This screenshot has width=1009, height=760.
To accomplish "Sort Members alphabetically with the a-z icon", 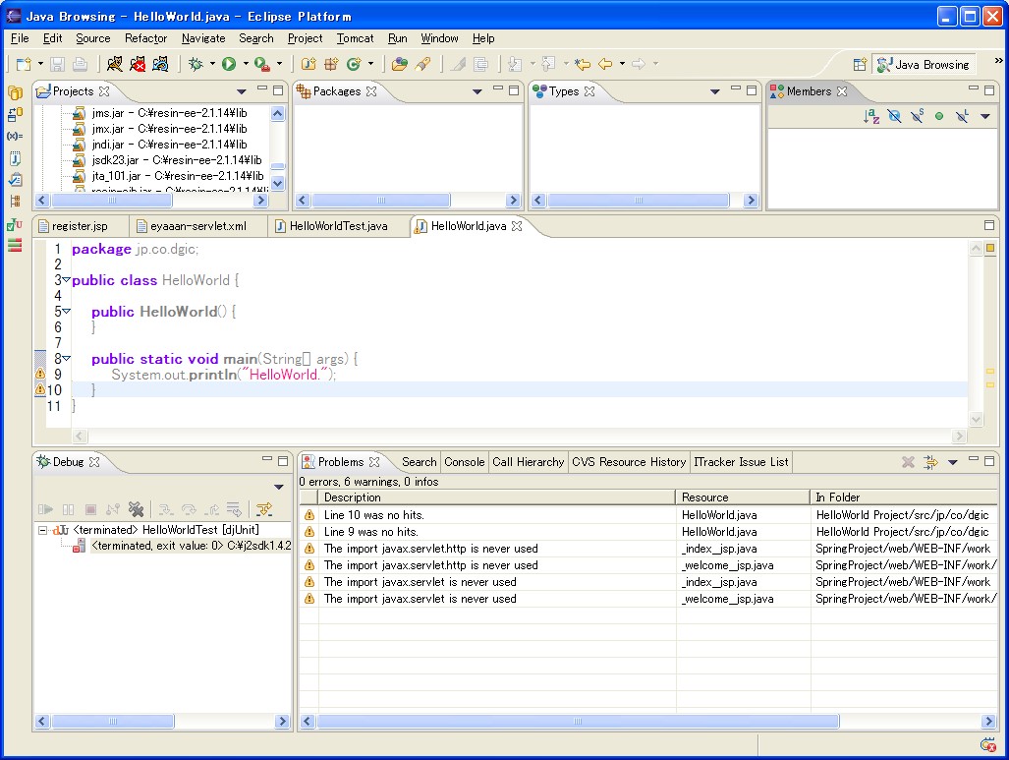I will point(871,117).
